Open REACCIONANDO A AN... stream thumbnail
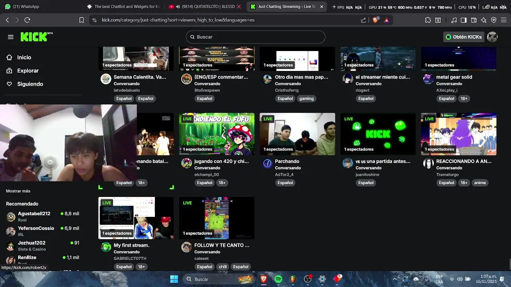 point(459,134)
